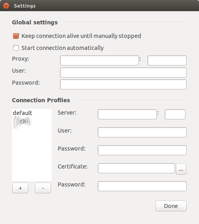Click empty area of the profiles list

click(32, 155)
